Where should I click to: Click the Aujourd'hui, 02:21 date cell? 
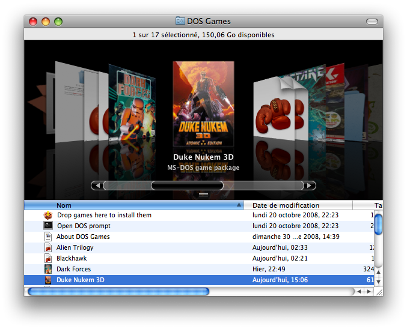click(x=280, y=258)
